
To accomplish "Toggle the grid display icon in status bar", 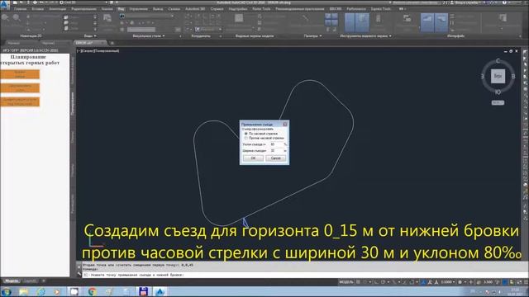I will point(358,282).
